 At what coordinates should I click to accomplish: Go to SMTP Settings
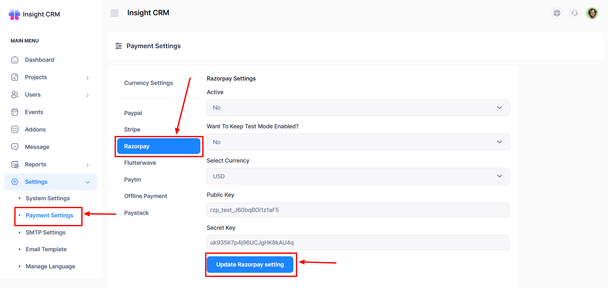(x=45, y=233)
